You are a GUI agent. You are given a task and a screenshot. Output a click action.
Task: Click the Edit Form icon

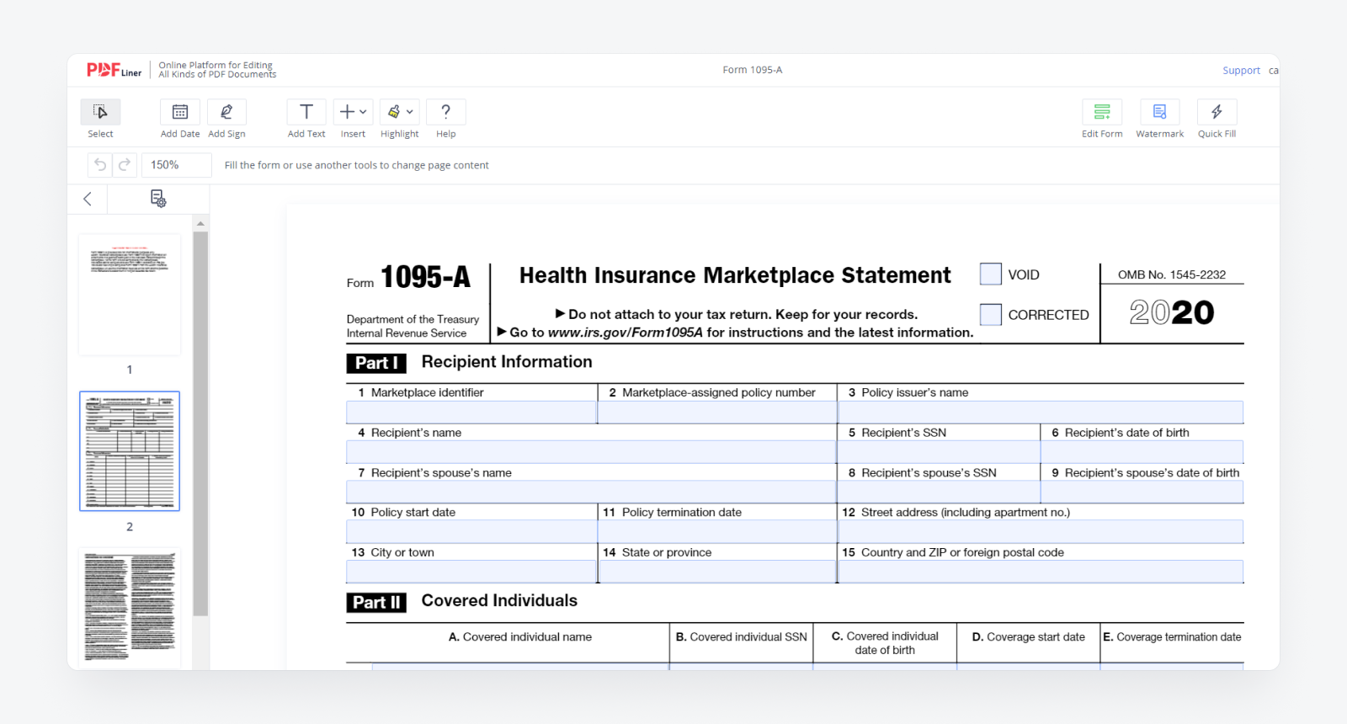[x=1101, y=112]
